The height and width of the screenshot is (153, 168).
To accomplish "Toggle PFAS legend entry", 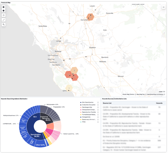I will click(84, 122).
